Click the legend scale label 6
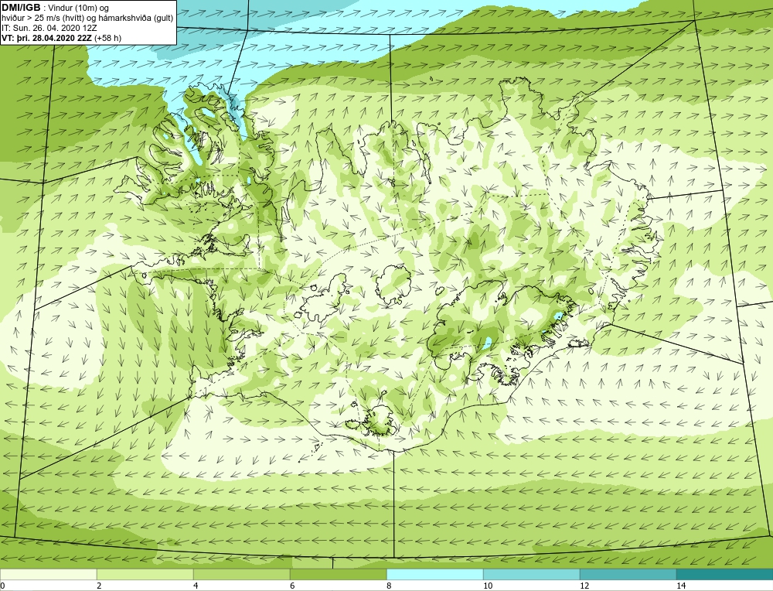 point(292,586)
